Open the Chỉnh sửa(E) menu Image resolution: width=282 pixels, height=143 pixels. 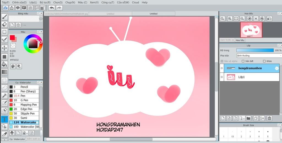pos(19,2)
